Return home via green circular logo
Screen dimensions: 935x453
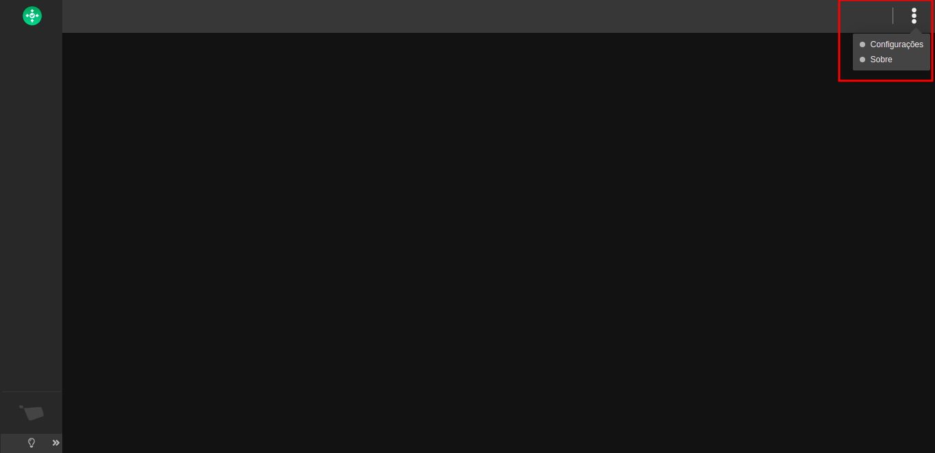32,16
